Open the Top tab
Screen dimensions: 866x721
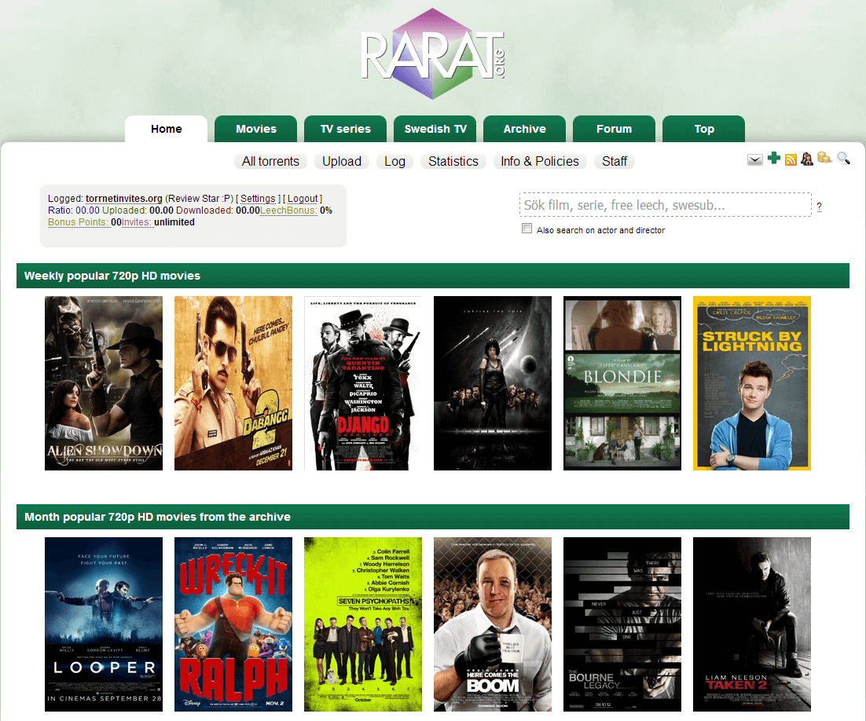point(703,129)
